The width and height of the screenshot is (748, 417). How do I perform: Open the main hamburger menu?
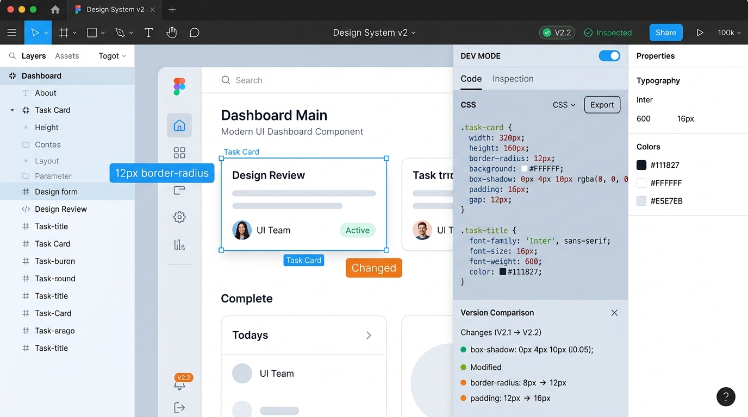[12, 33]
